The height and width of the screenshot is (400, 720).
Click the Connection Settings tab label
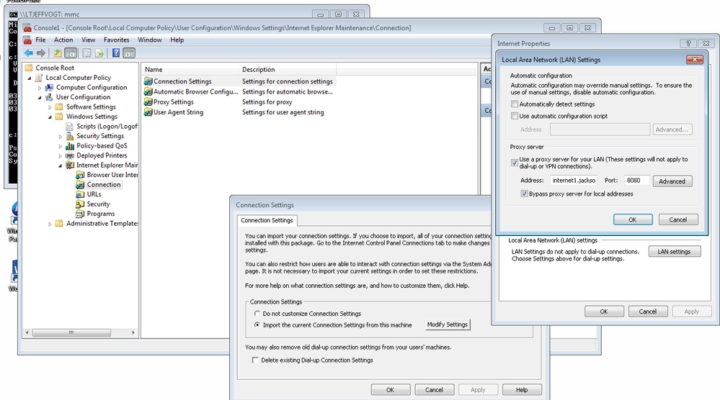267,220
